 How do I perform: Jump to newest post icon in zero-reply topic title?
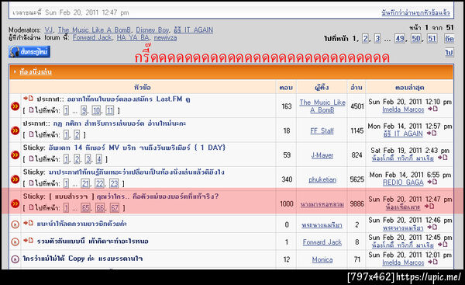(29, 223)
